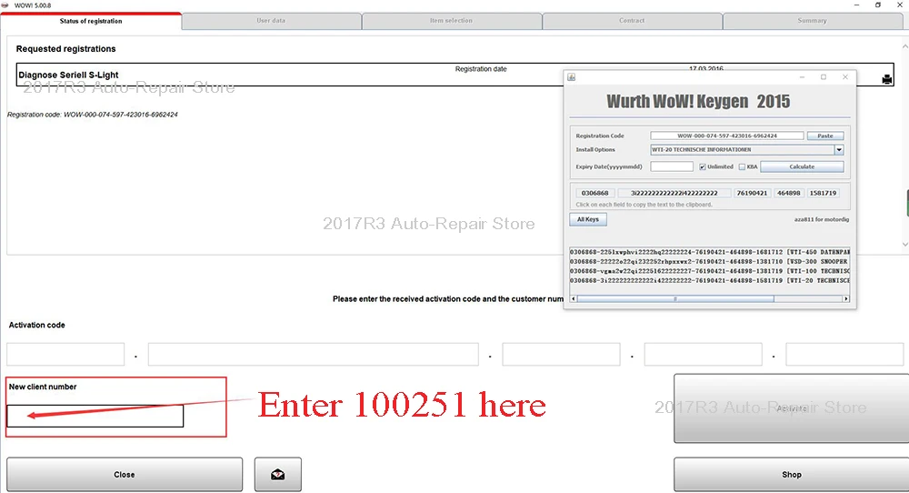The width and height of the screenshot is (909, 493).
Task: Select the VSD-300 SNOOPER key line
Action: click(710, 262)
